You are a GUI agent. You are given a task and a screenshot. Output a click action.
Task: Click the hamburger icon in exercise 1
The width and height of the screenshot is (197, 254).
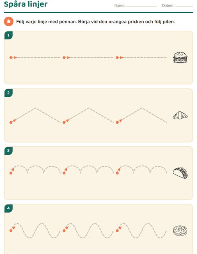click(180, 57)
